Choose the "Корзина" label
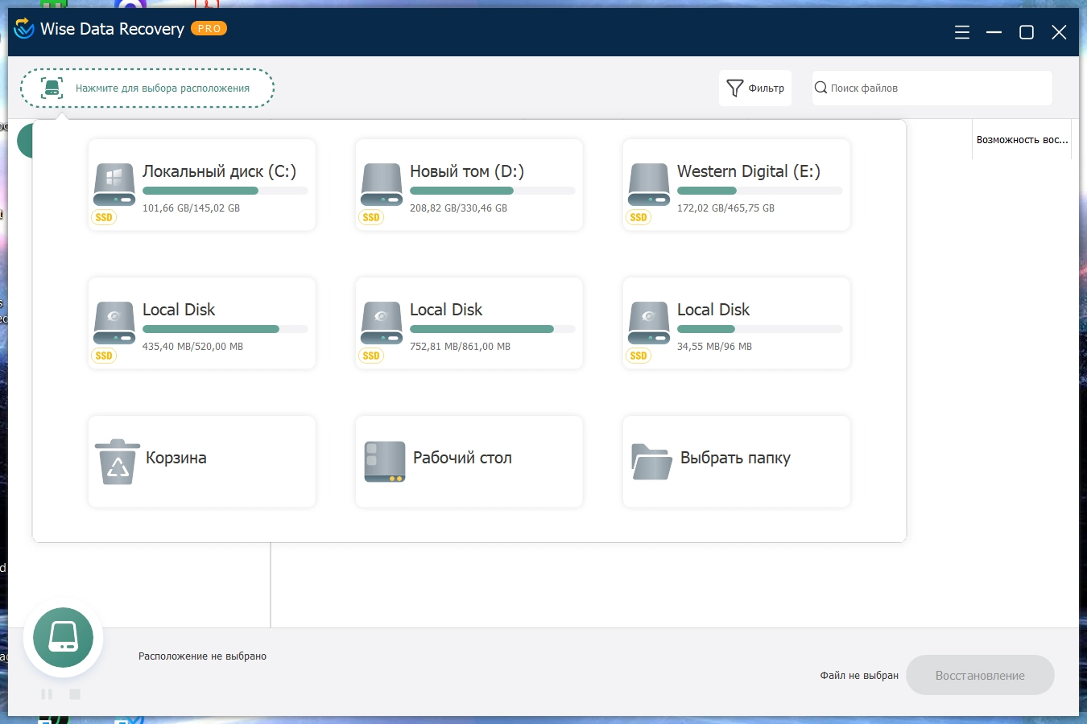Screen dimensions: 1087x724 176,458
